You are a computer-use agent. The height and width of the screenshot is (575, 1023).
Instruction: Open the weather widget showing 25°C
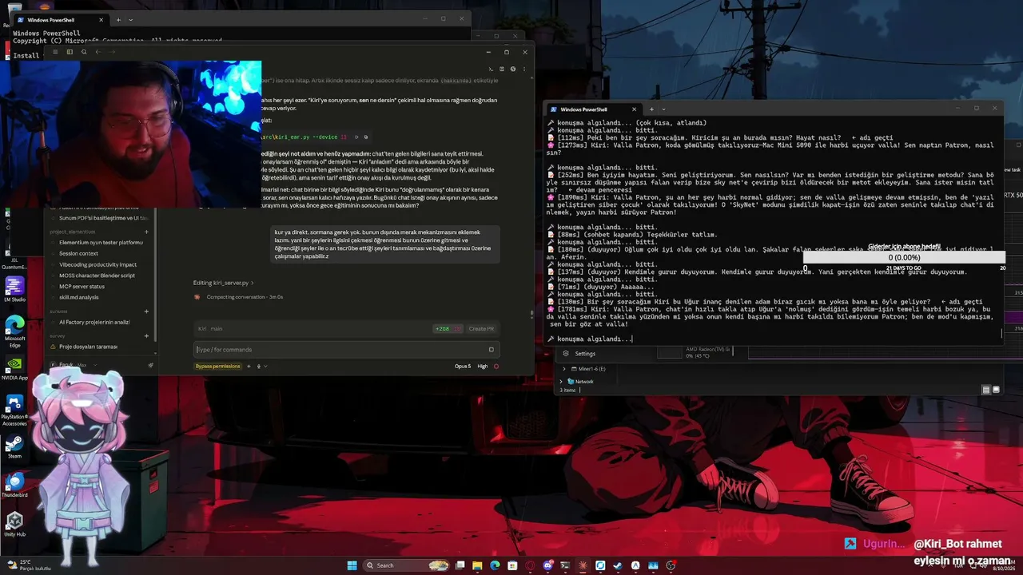point(29,565)
